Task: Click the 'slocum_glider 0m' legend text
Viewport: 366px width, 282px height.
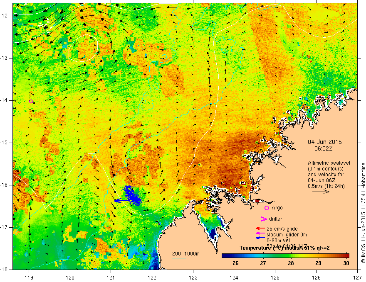Action: pos(287,235)
